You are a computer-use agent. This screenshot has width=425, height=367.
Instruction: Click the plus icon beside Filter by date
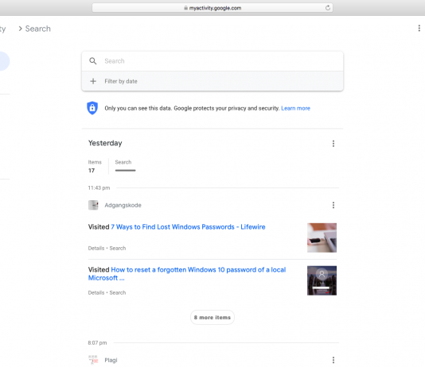pyautogui.click(x=93, y=81)
